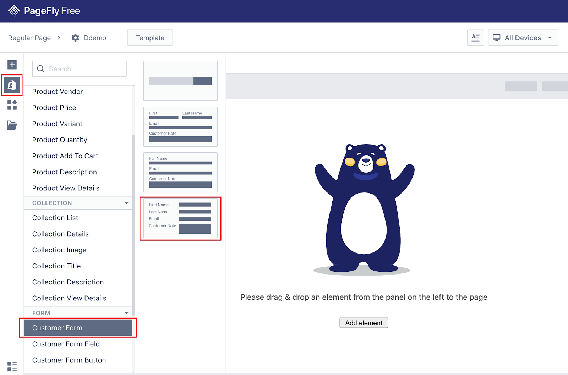
Task: Click the page outline list icon at bottom left
Action: click(x=12, y=366)
